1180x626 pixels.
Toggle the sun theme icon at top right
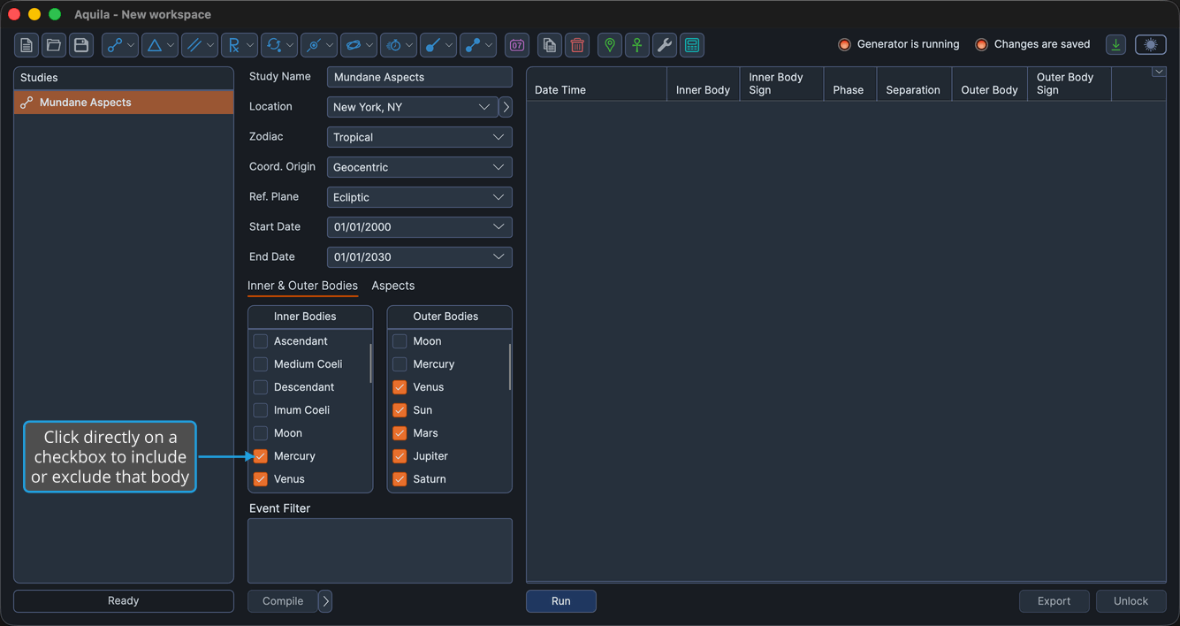tap(1151, 45)
